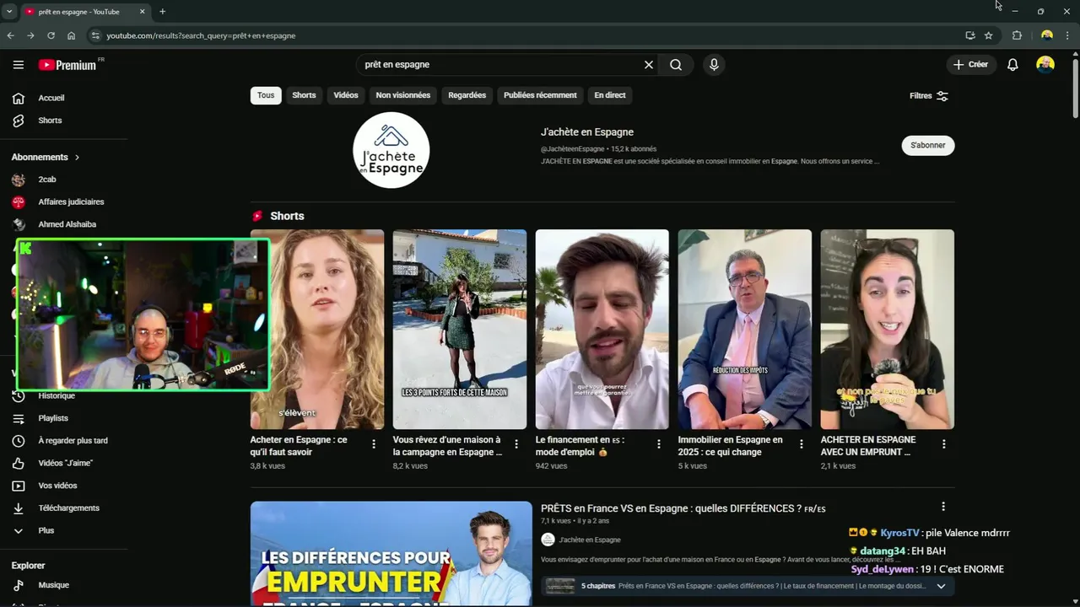Select the Non visionnées chip

point(403,95)
